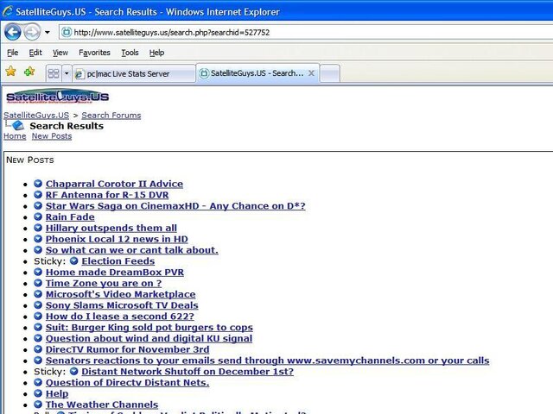Open the sticky Election Feeds thread
The image size is (553, 414).
click(x=118, y=261)
